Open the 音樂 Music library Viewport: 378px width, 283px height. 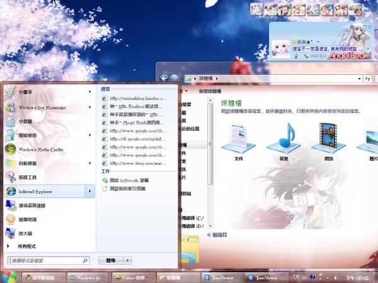(283, 142)
